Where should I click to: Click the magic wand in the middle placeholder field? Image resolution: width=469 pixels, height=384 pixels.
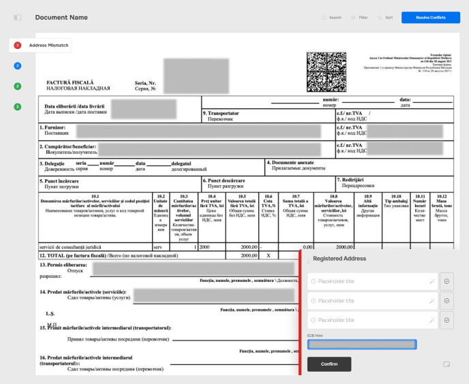[432, 301]
